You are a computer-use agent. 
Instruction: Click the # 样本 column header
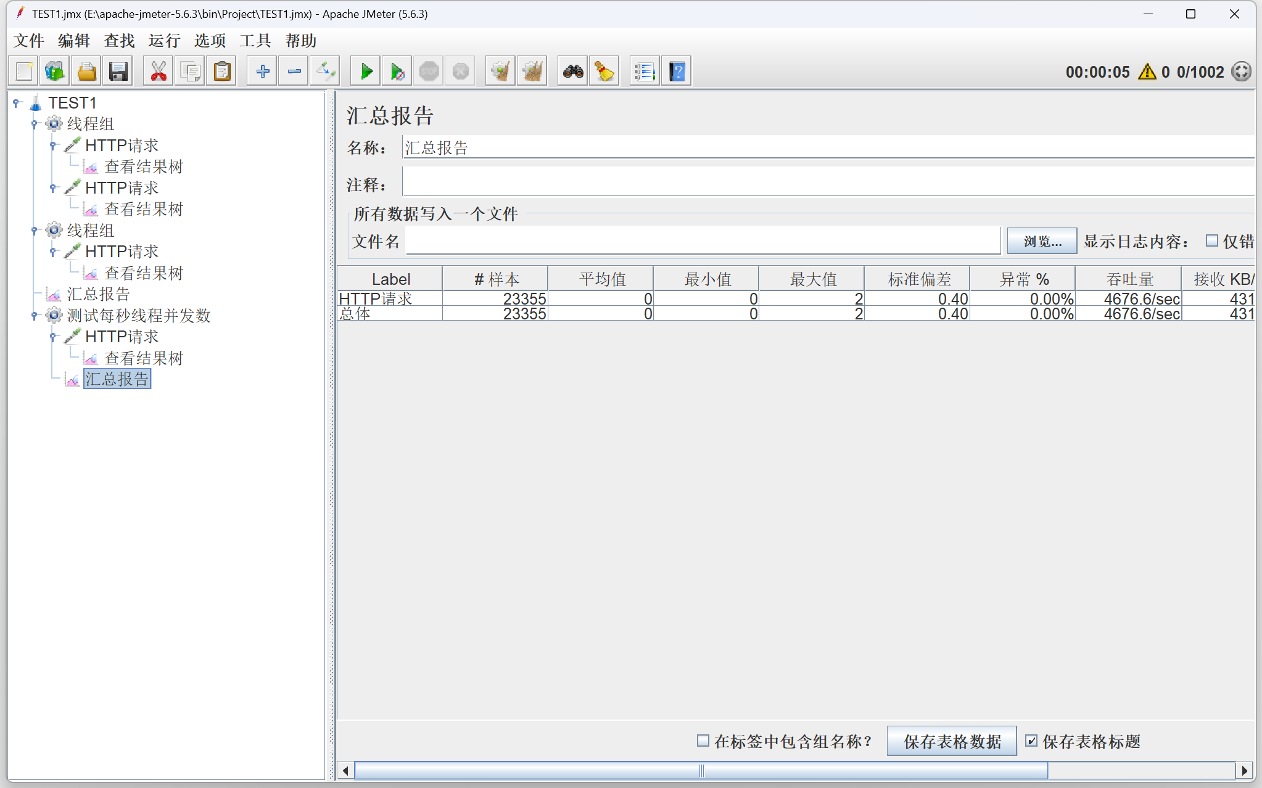tap(495, 279)
